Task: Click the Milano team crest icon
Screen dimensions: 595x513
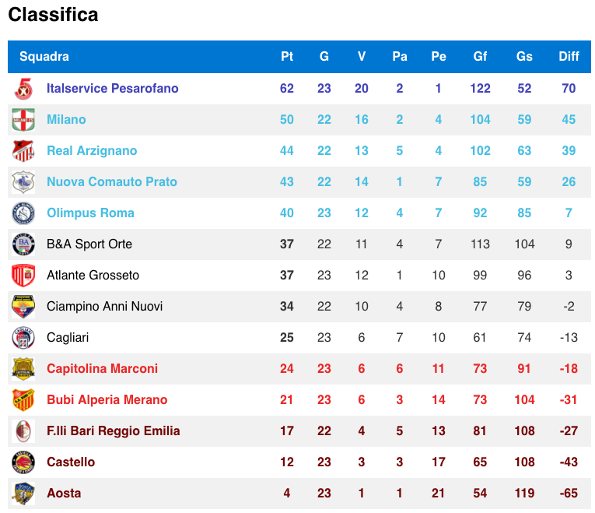Action: pyautogui.click(x=23, y=120)
